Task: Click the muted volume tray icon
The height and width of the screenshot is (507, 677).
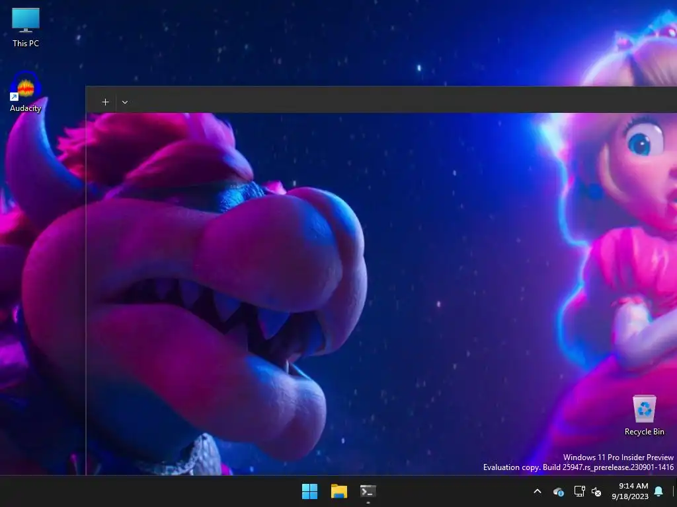Action: pyautogui.click(x=596, y=491)
